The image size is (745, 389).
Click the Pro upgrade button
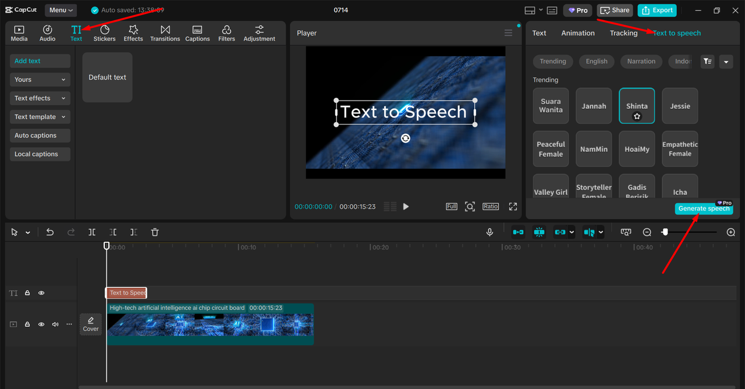click(578, 10)
